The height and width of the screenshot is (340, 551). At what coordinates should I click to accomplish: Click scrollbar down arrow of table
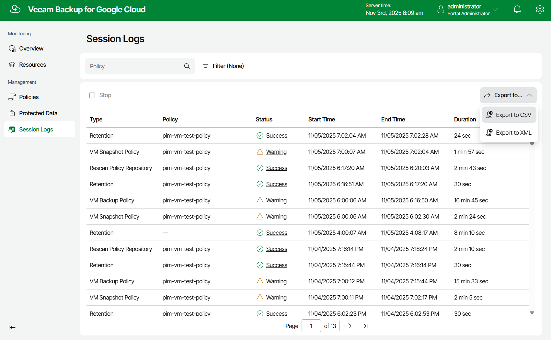click(532, 313)
